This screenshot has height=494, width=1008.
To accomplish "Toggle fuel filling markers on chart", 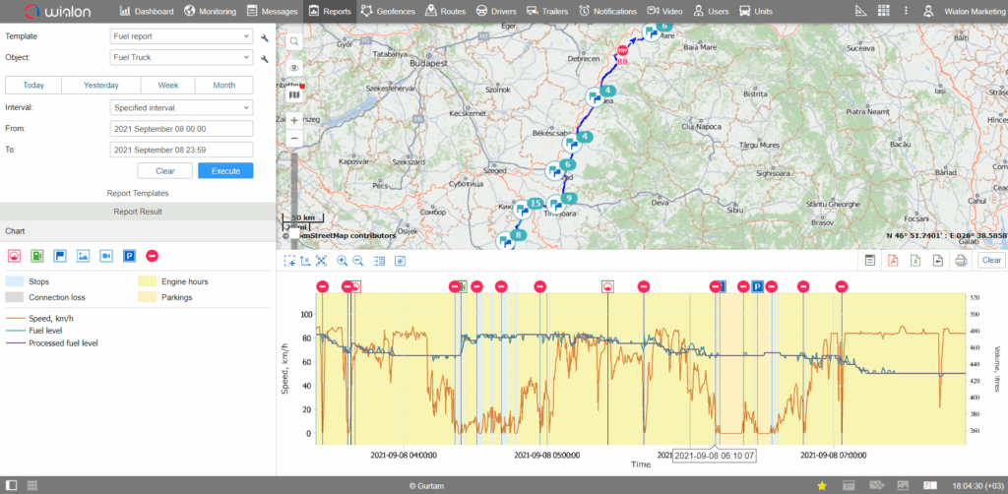I will [x=36, y=256].
